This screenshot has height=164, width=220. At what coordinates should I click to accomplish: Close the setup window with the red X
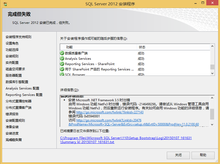[212, 3]
